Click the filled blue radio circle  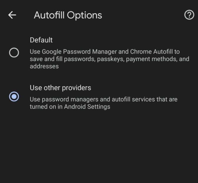[x=14, y=97]
